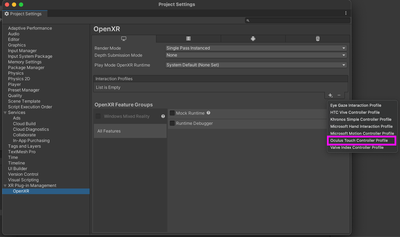Open Script Execution Order settings

pyautogui.click(x=30, y=107)
